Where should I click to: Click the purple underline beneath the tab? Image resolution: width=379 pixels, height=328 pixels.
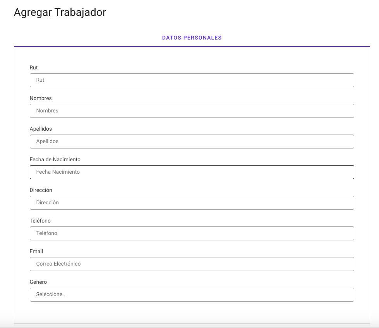click(x=192, y=47)
